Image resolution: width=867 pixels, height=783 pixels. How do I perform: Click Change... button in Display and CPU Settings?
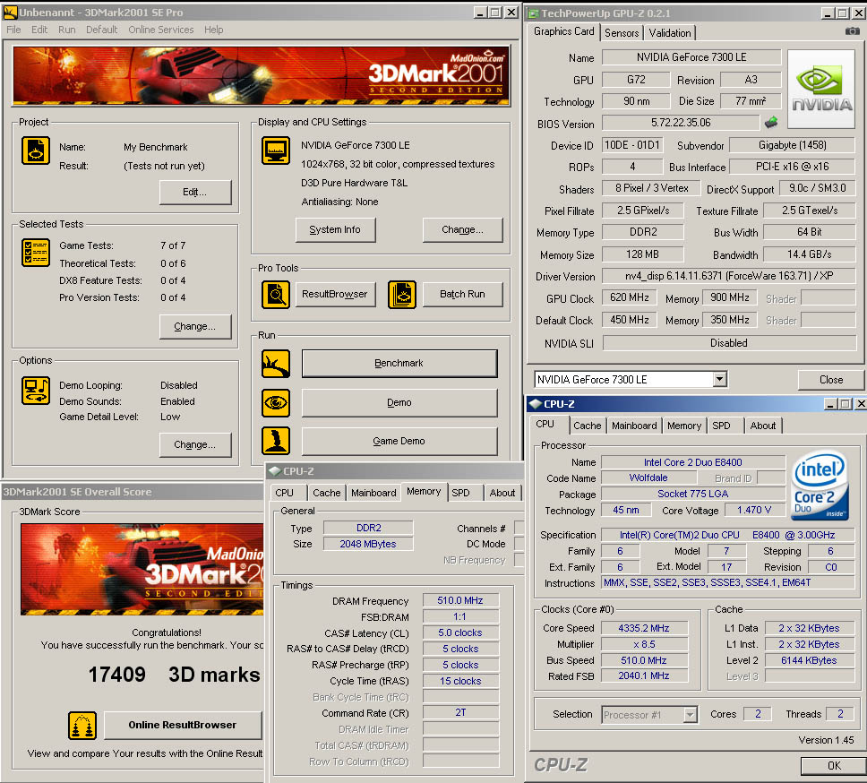(x=463, y=229)
